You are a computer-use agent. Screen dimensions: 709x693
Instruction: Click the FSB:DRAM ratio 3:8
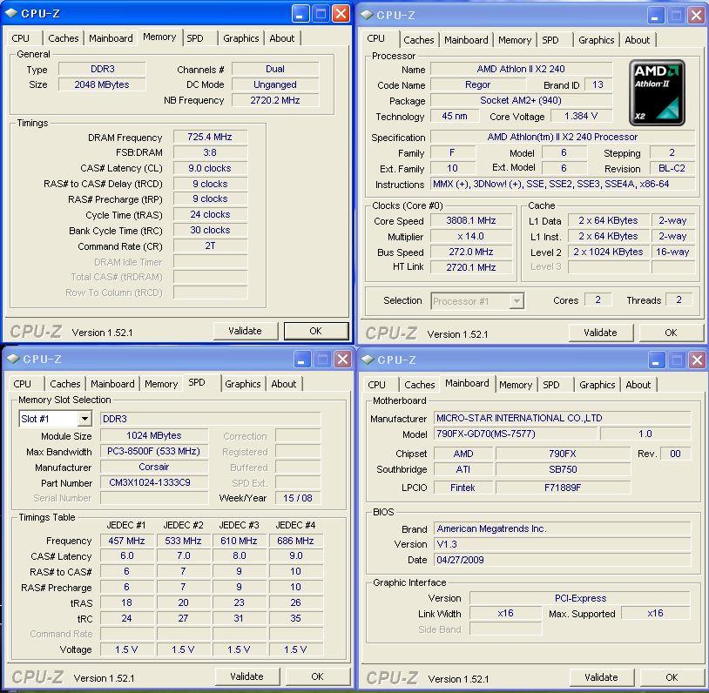click(210, 152)
